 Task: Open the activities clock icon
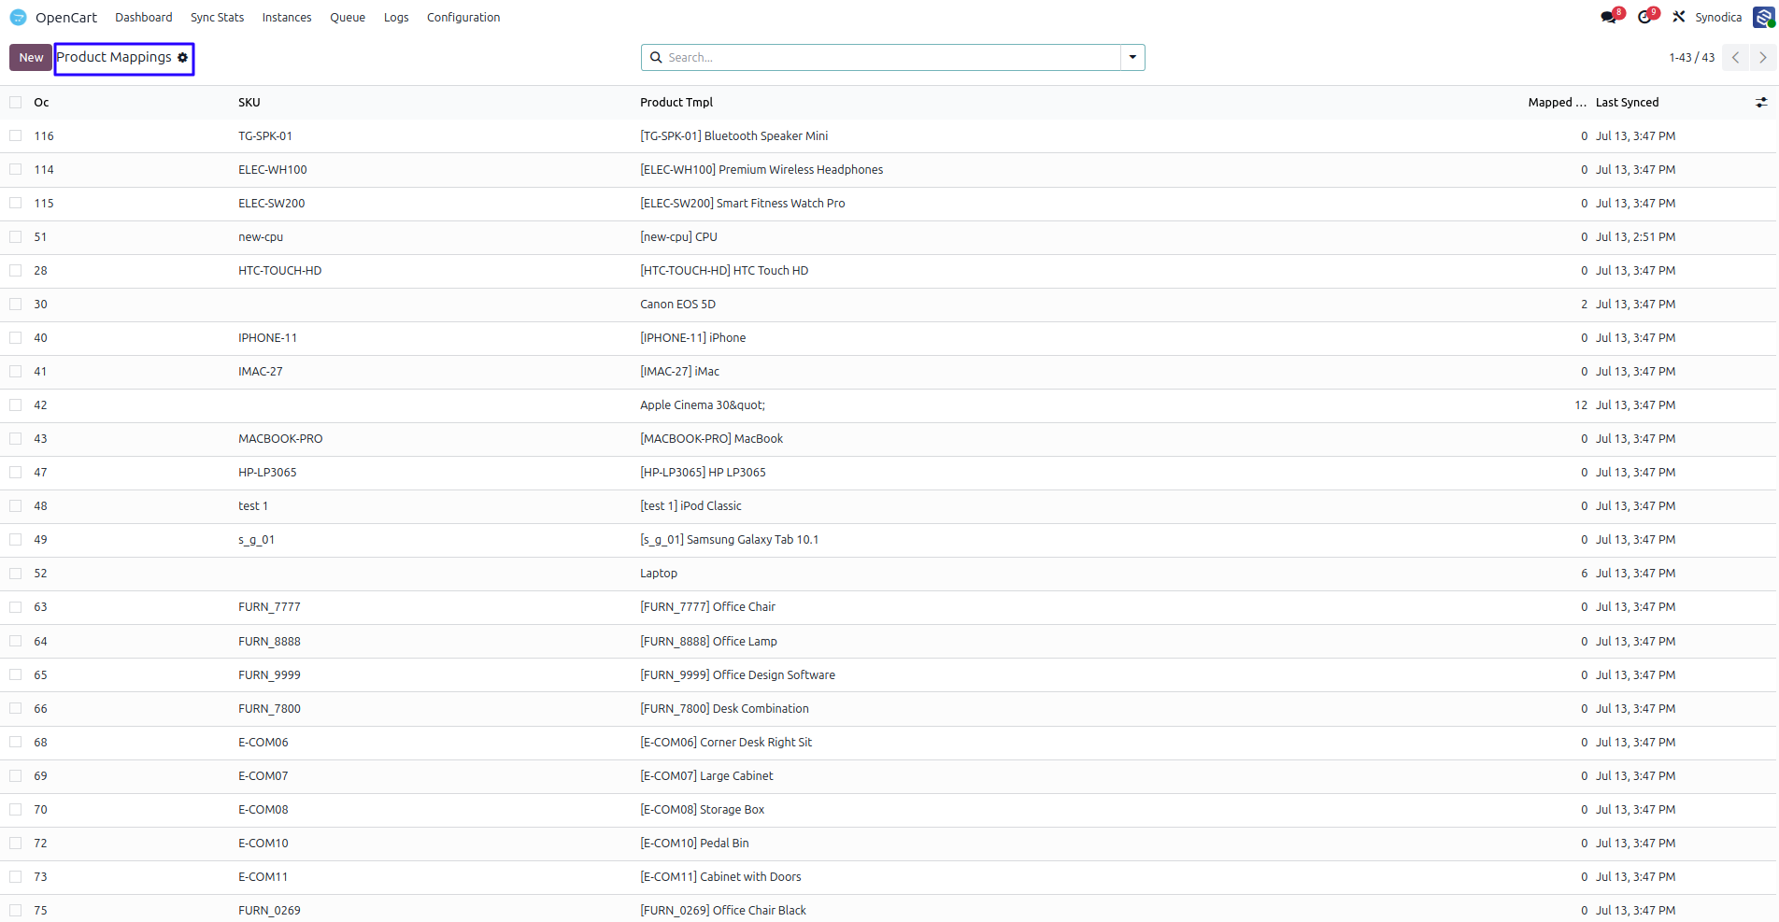[1645, 17]
